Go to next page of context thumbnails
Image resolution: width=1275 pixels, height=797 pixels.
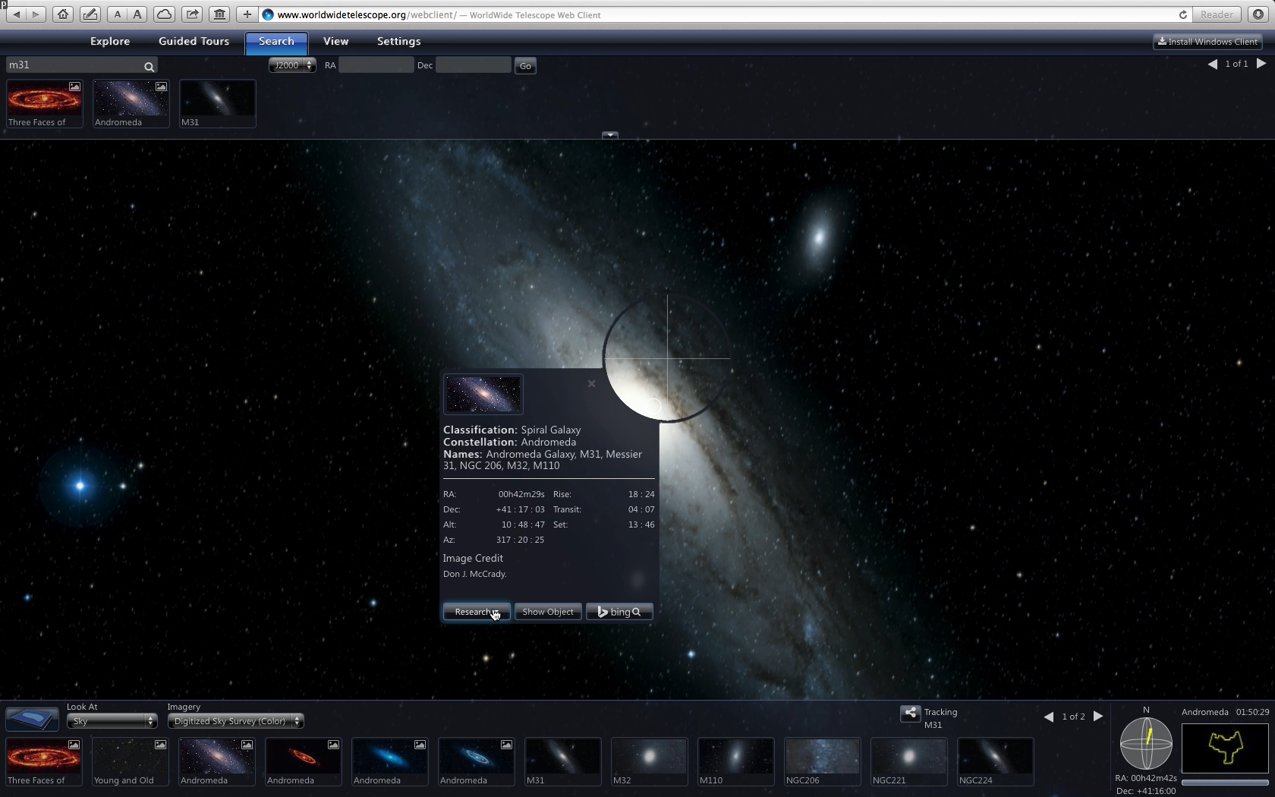[1097, 716]
